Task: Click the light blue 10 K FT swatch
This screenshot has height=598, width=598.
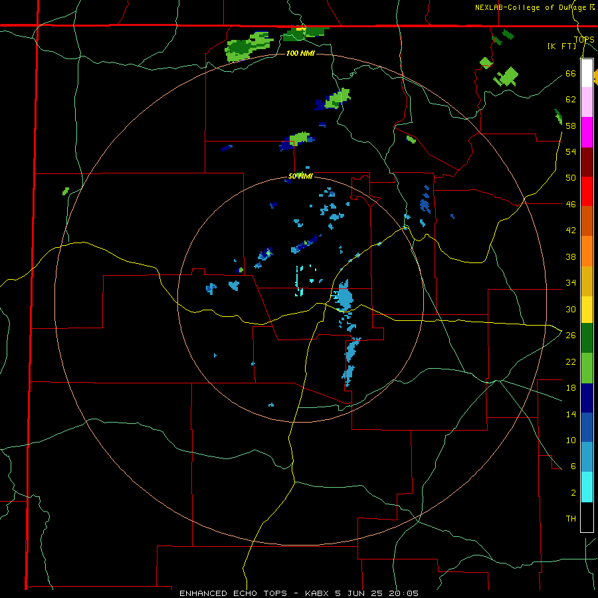Action: point(587,456)
